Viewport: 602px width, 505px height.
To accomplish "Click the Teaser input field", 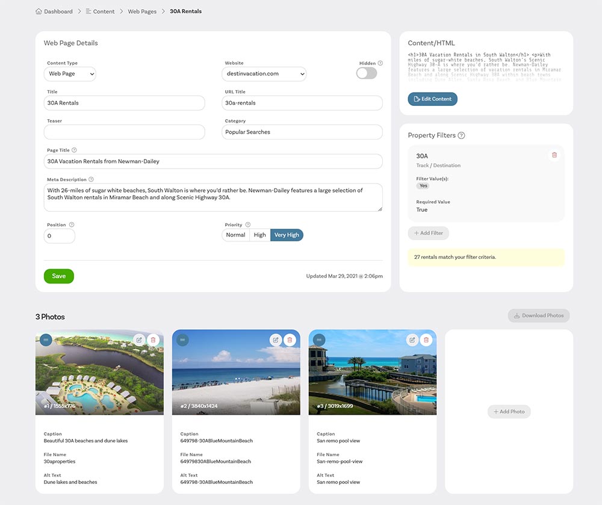I will coord(125,132).
